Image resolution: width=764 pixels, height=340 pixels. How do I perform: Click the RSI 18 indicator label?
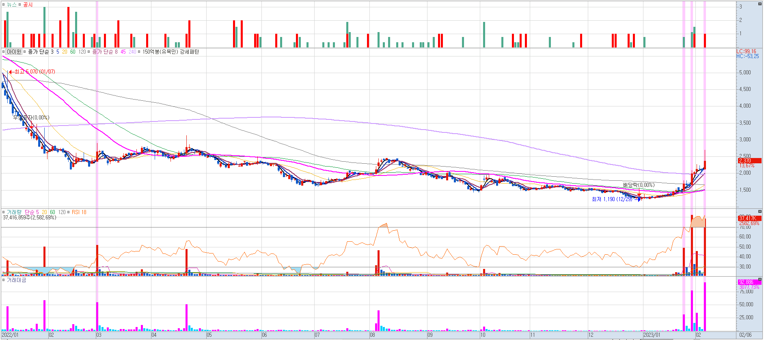[x=79, y=212]
